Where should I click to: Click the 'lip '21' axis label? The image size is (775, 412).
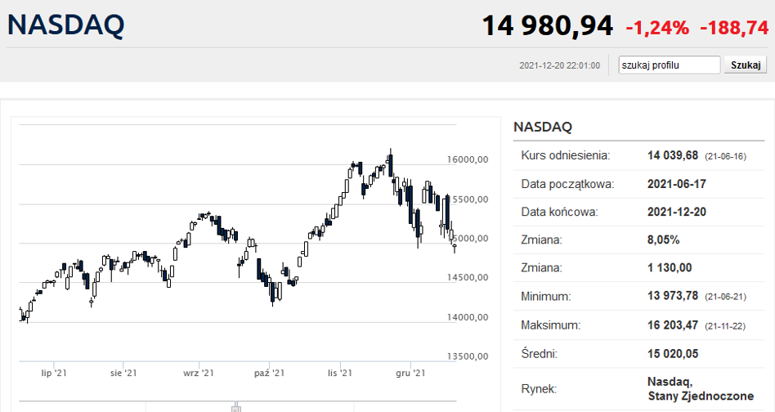click(54, 373)
